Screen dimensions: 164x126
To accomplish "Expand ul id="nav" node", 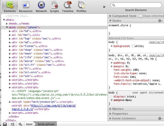I will point(10,35).
